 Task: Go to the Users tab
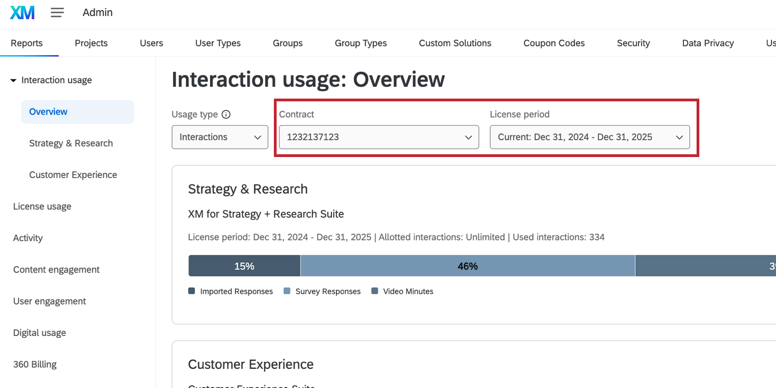(x=151, y=43)
